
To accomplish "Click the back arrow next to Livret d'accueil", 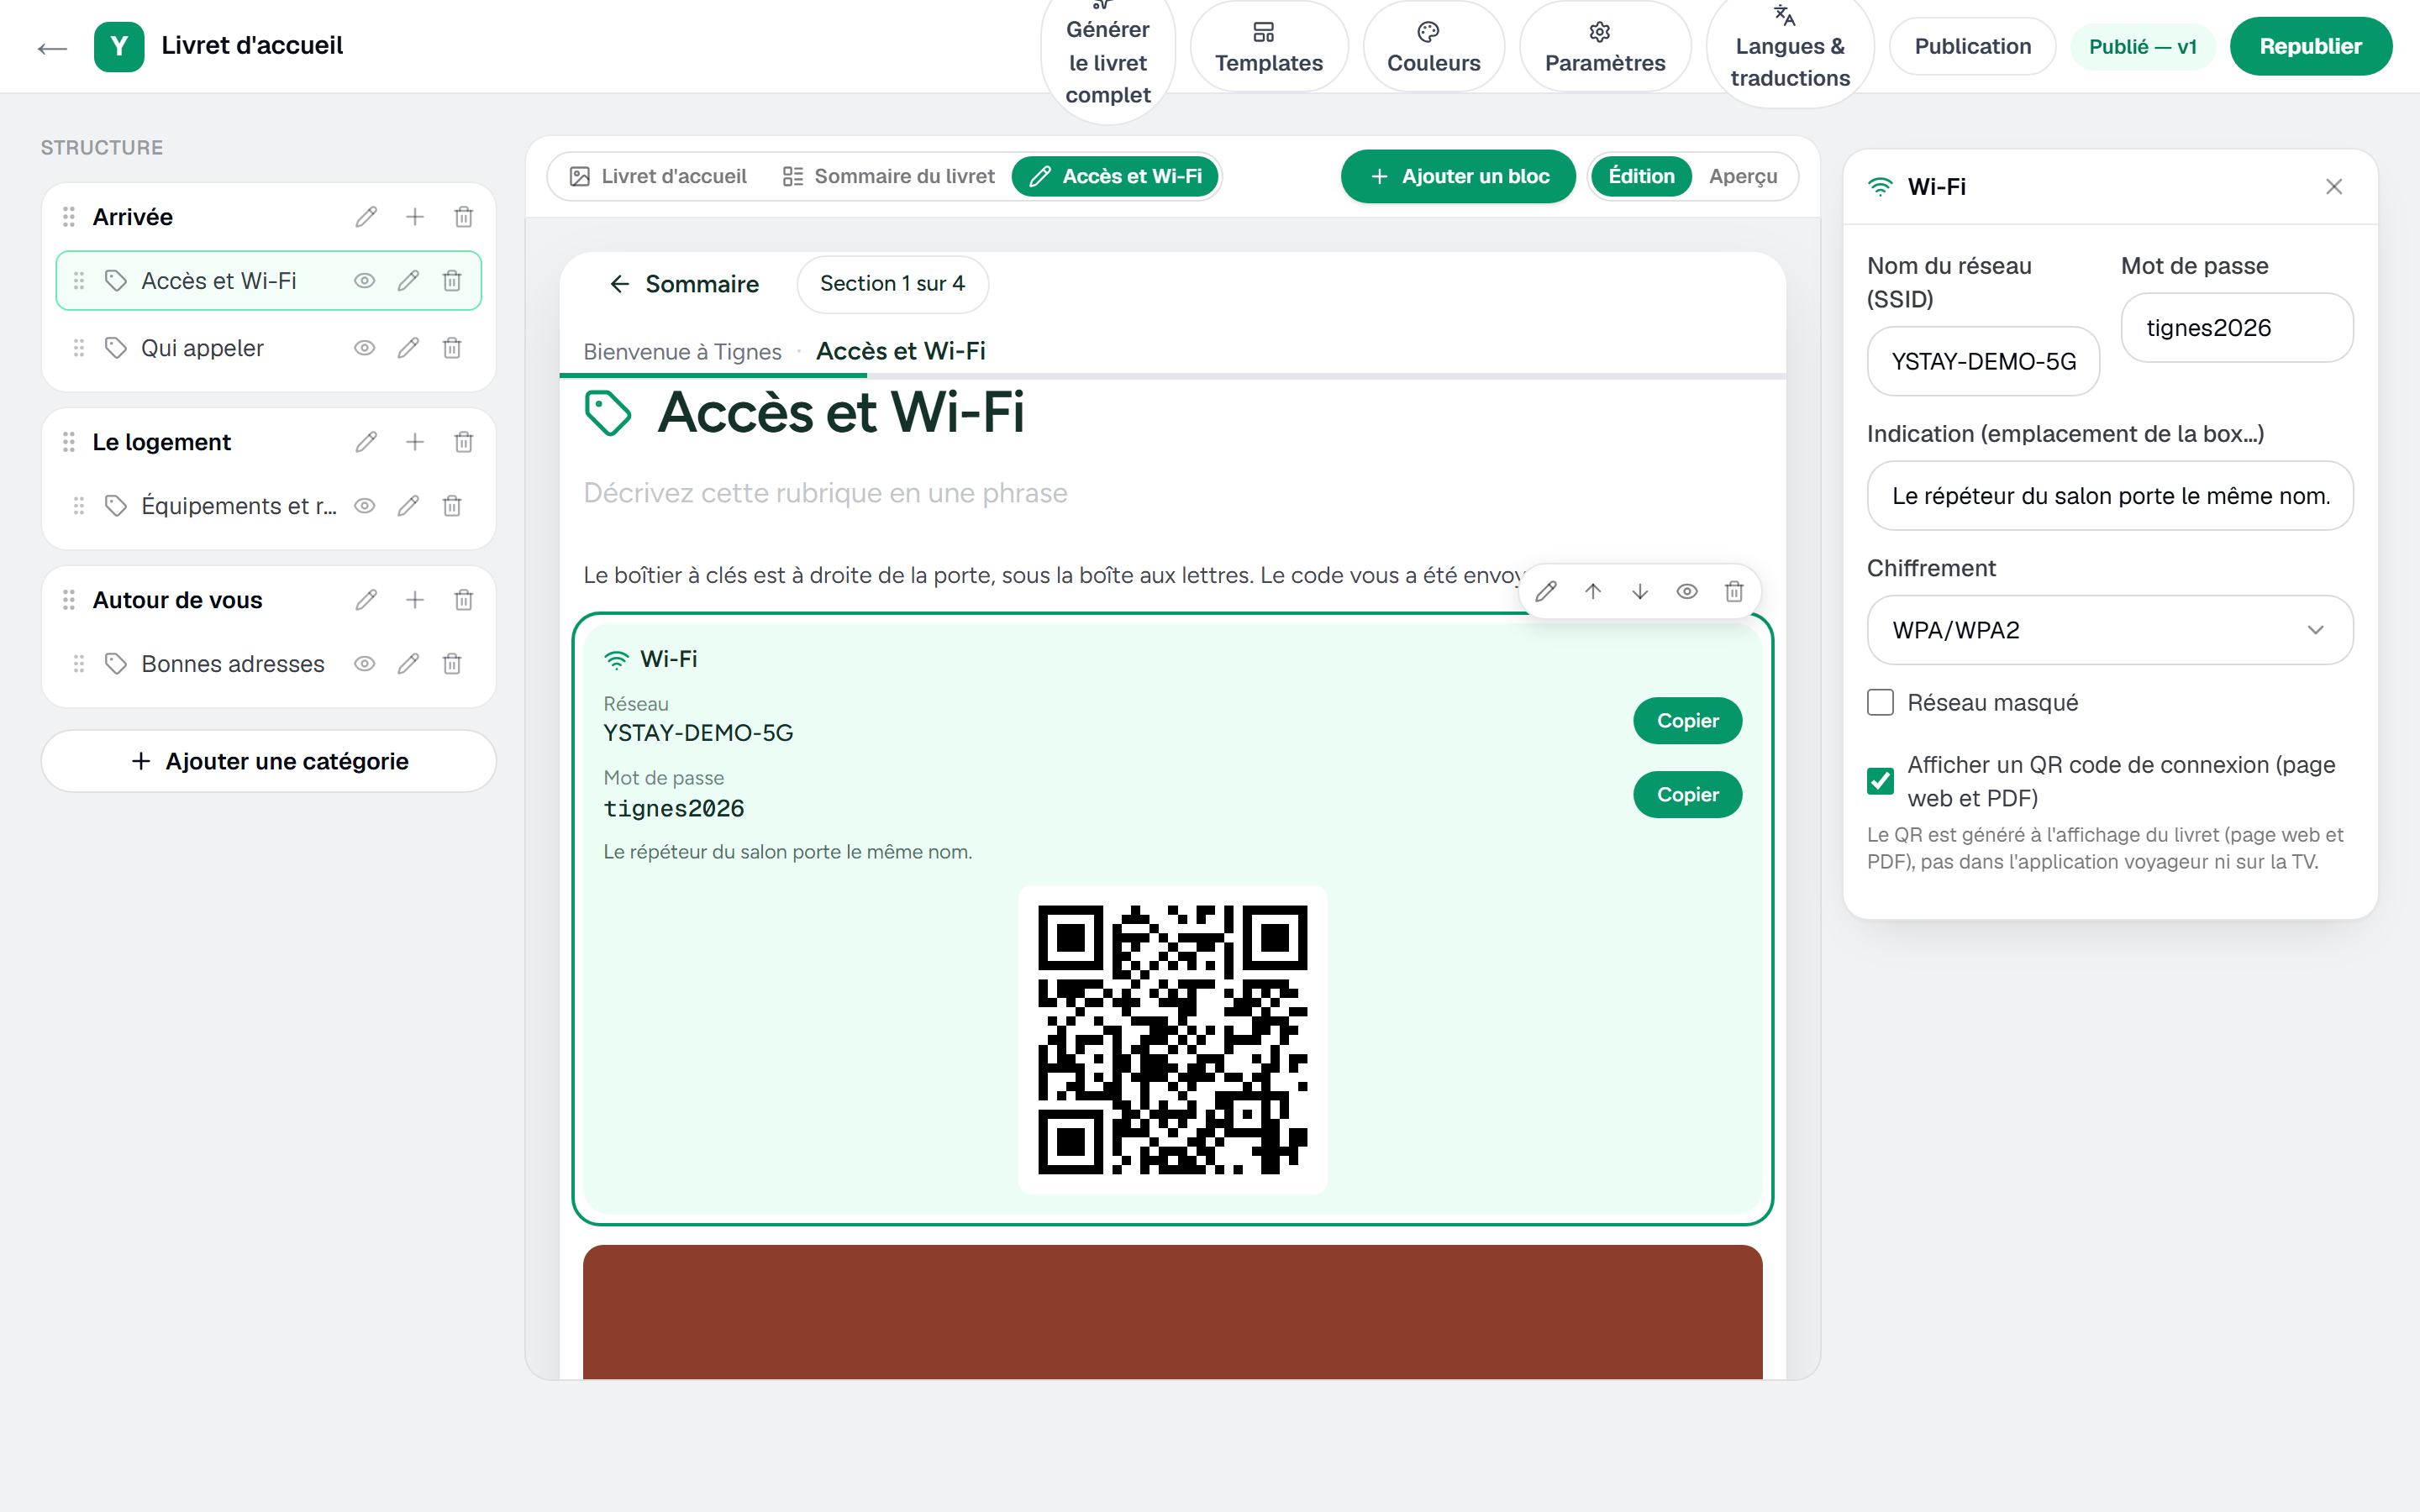I will (52, 47).
